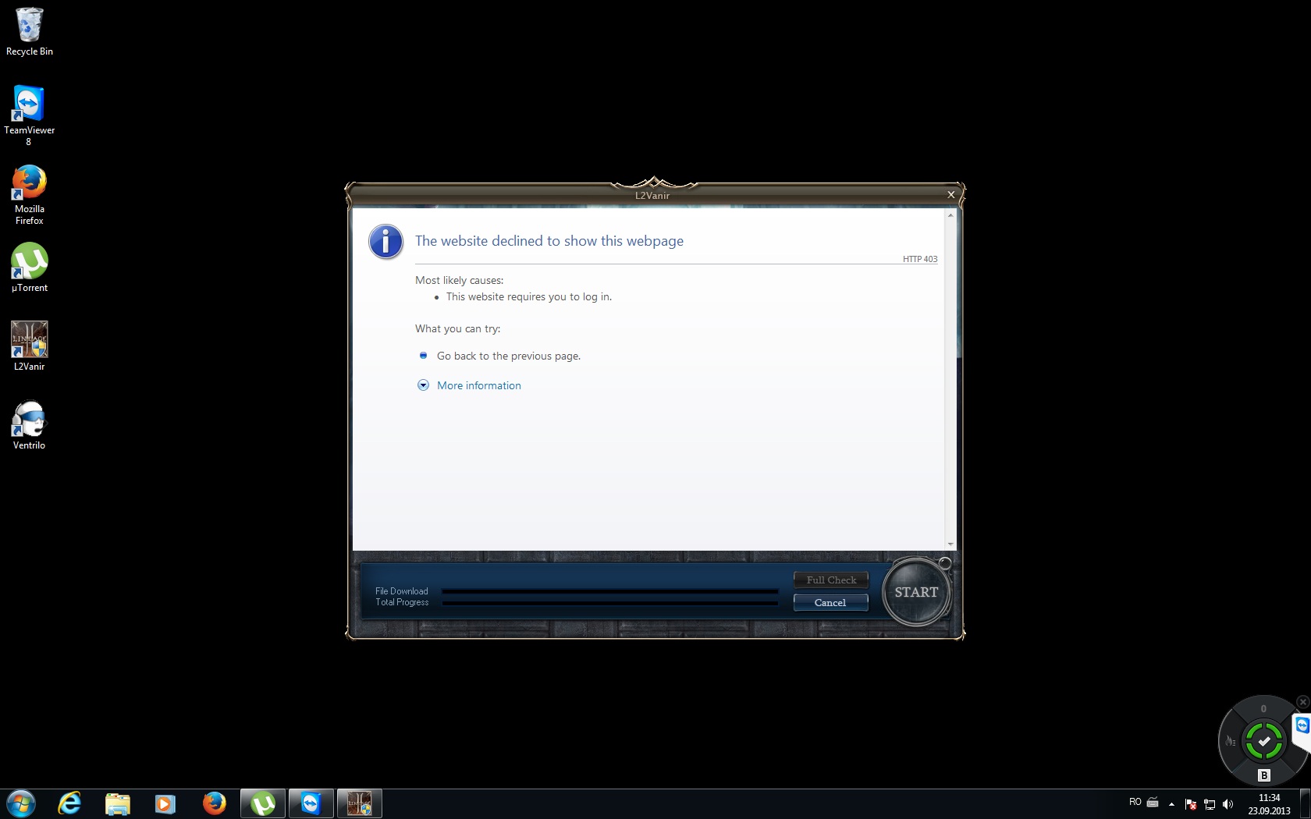Open Windows Media Player from the taskbar

click(165, 803)
